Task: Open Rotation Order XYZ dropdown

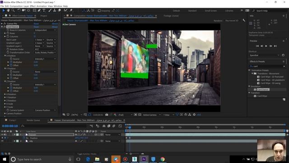Action: [45, 49]
